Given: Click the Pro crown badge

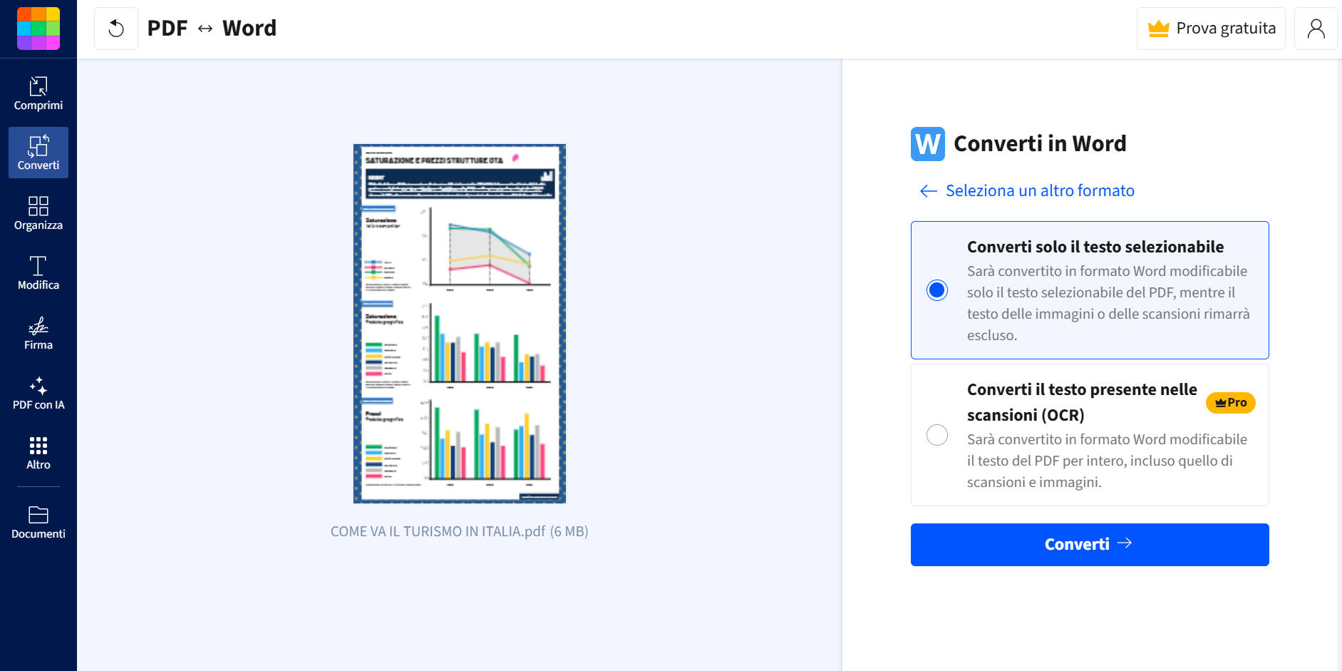Looking at the screenshot, I should (1231, 402).
